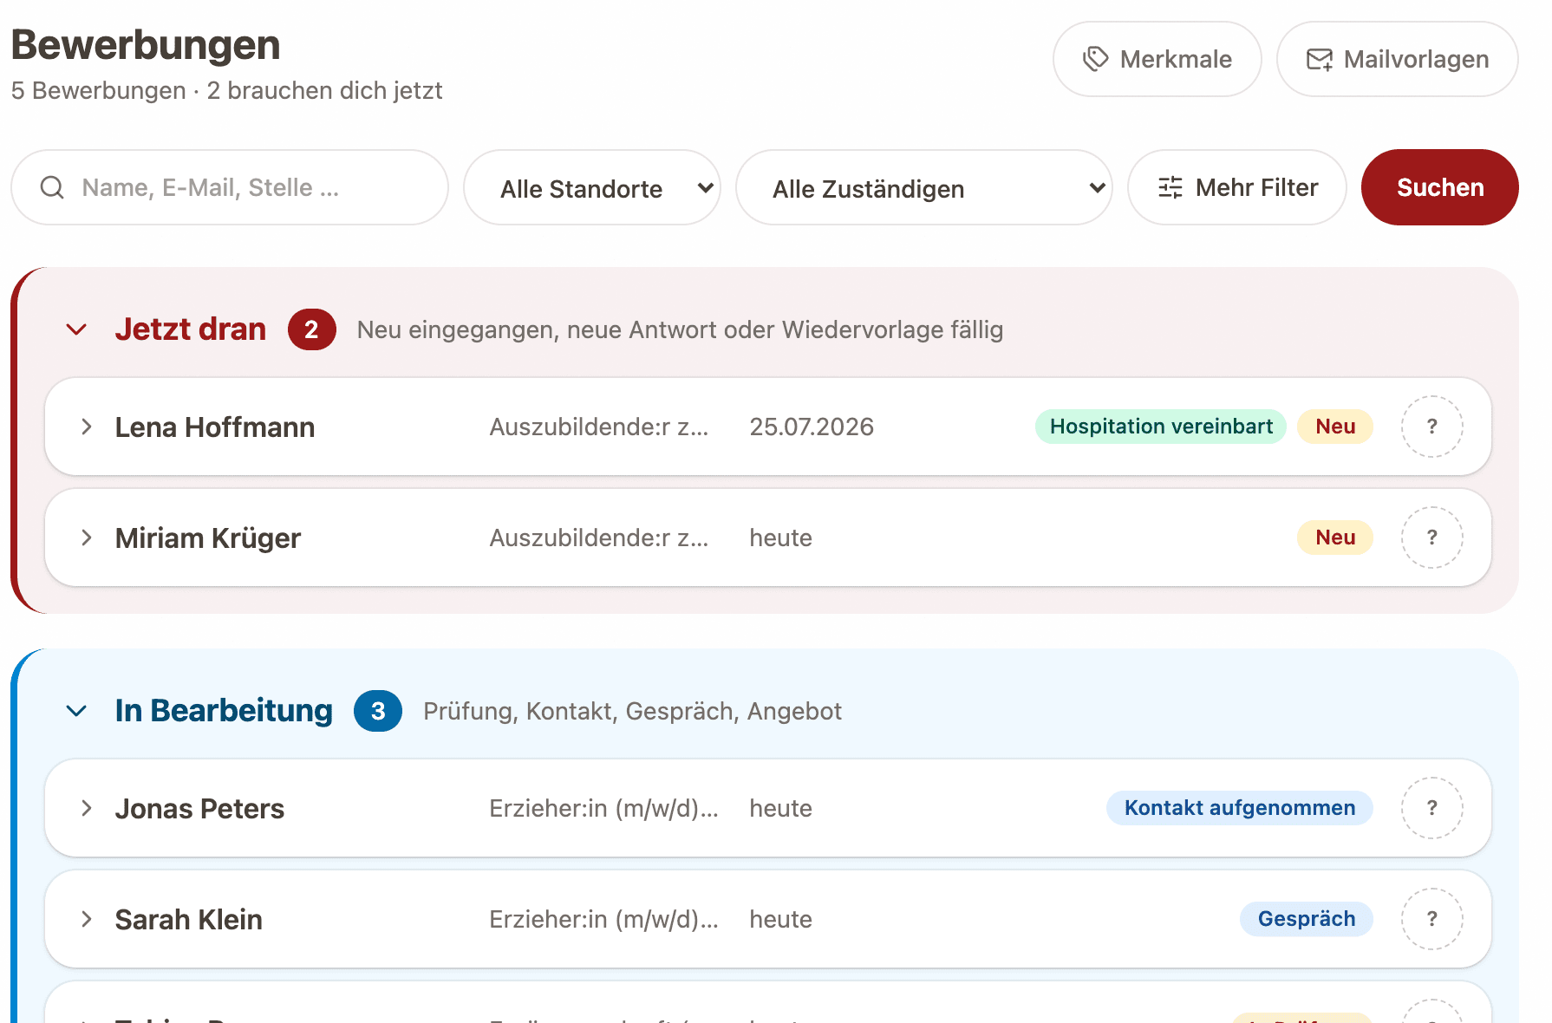Click the question mark circle for Miriam Krüger
1552x1023 pixels.
tap(1432, 538)
